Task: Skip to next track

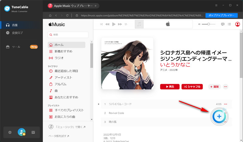Action: pos(120,24)
